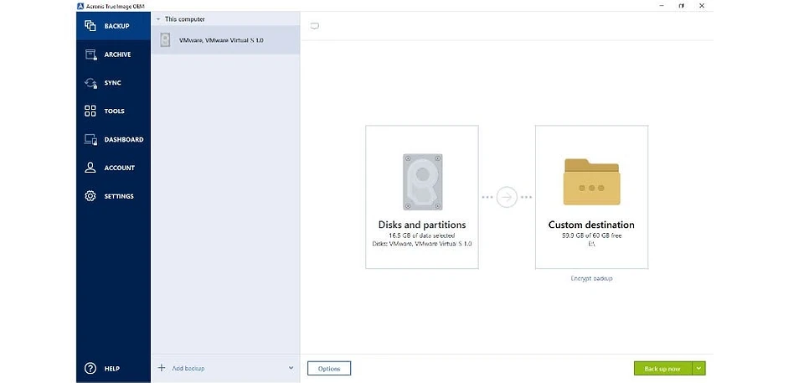804x383 pixels.
Task: Click the Add backup label
Action: [x=188, y=368]
